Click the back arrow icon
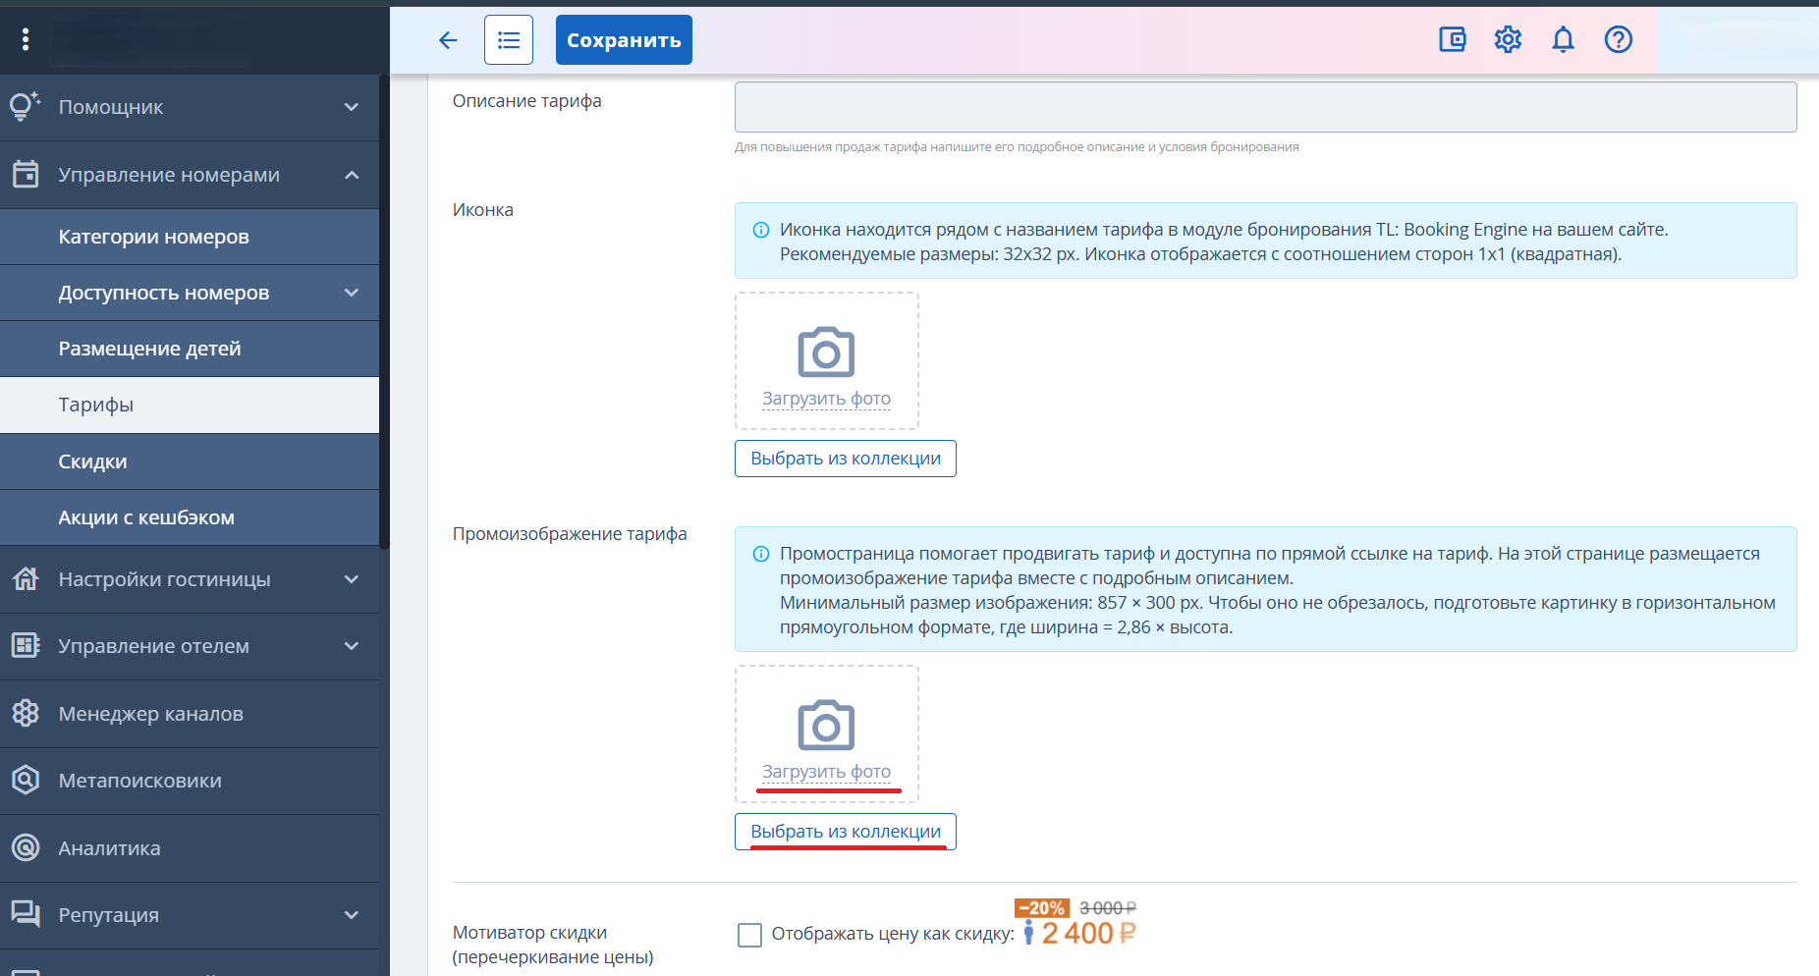This screenshot has height=976, width=1819. 448,40
